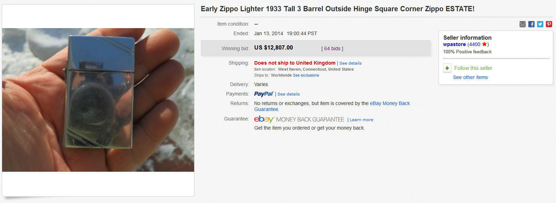Click the PayPal payment logo
556x203 pixels.
264,94
